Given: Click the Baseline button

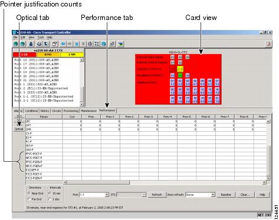Looking at the screenshot, I should pos(226,195).
